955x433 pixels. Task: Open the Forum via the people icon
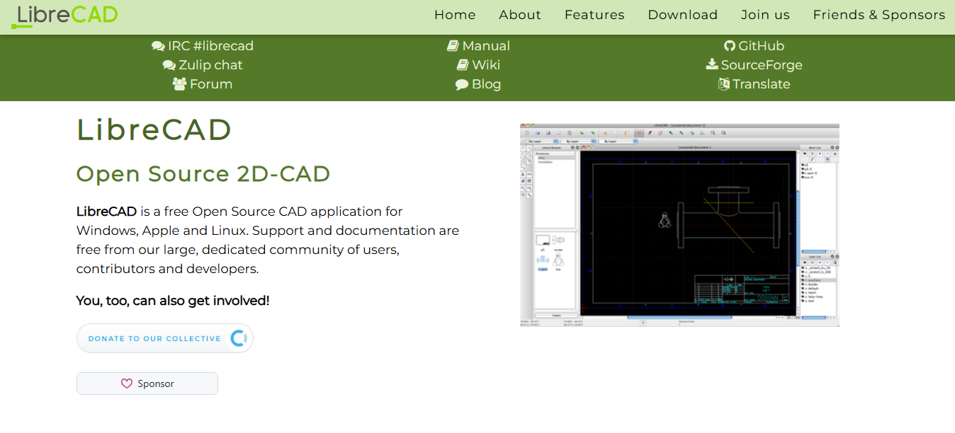coord(179,83)
